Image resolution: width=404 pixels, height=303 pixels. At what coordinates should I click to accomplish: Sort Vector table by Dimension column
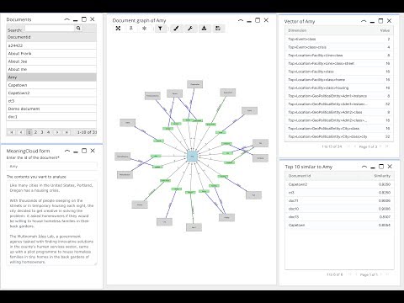point(297,30)
